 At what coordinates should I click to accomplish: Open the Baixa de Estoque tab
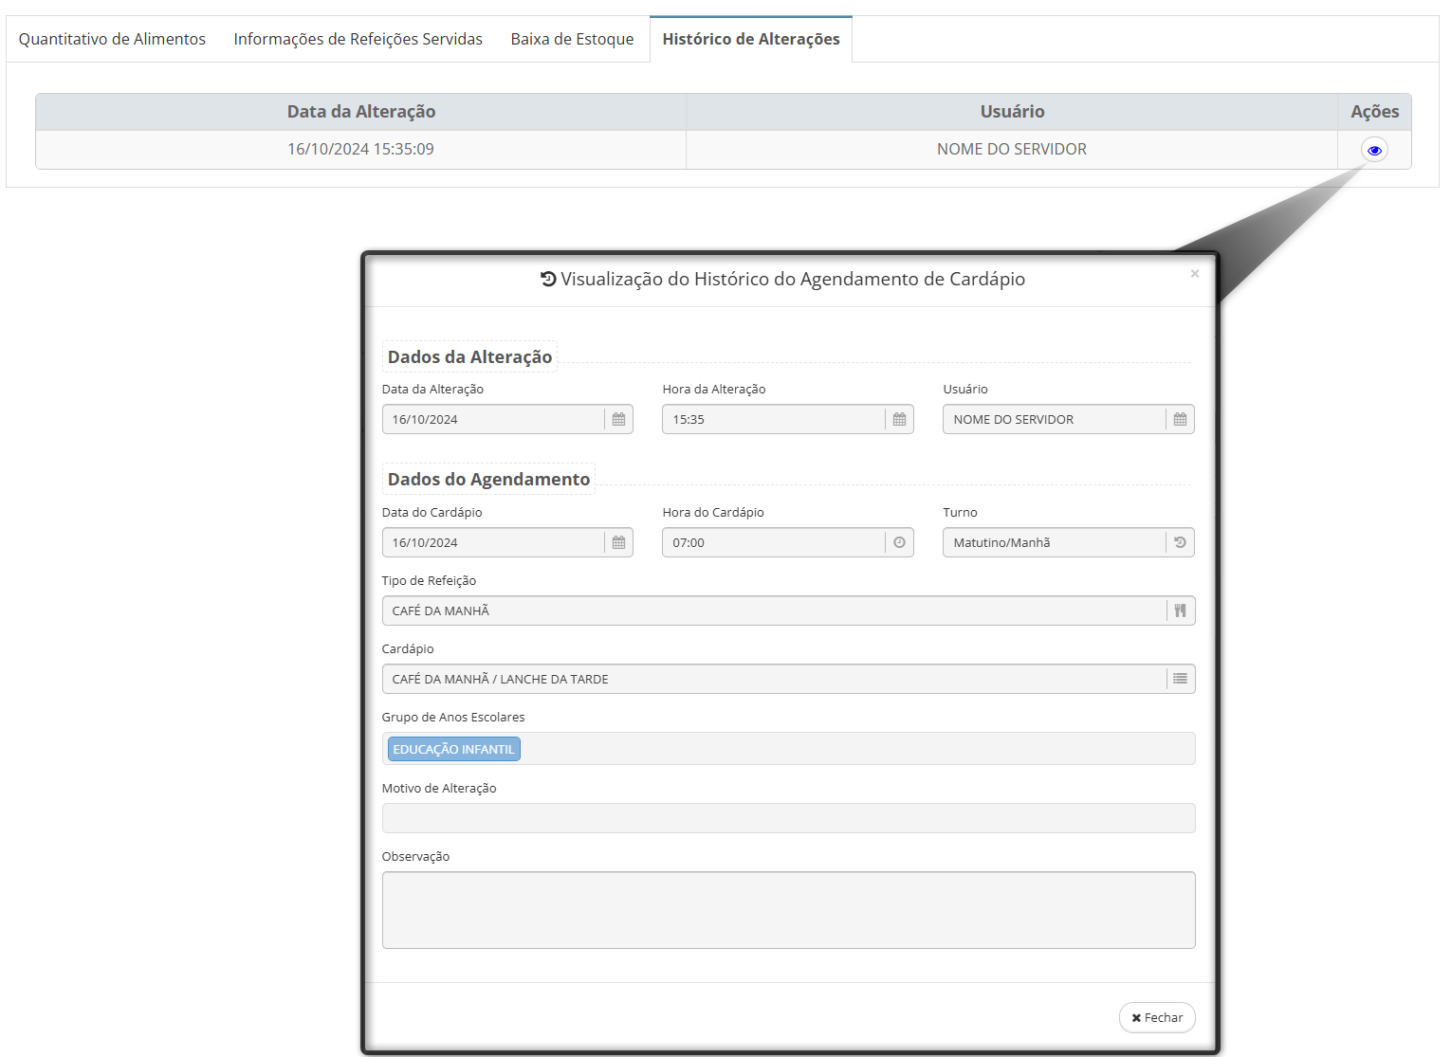coord(572,39)
